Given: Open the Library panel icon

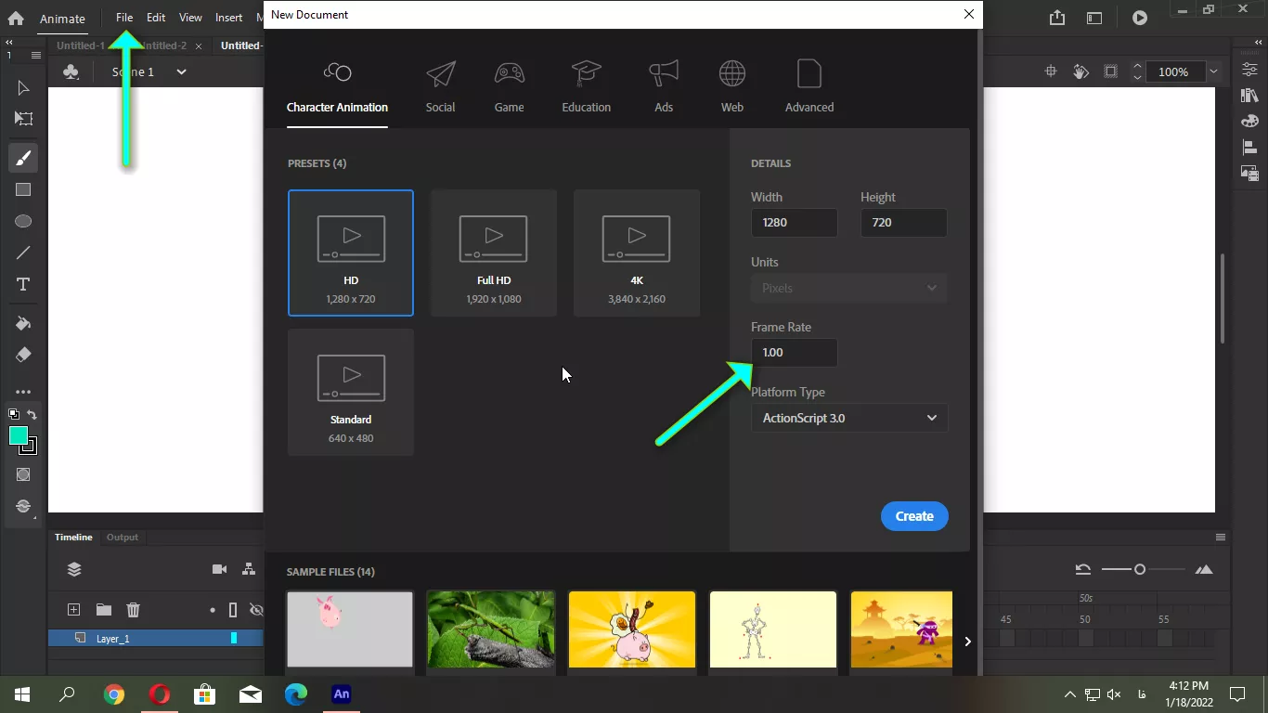Looking at the screenshot, I should 1249,96.
